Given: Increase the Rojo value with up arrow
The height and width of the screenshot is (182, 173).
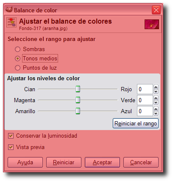Looking at the screenshot, I should (x=156, y=87).
